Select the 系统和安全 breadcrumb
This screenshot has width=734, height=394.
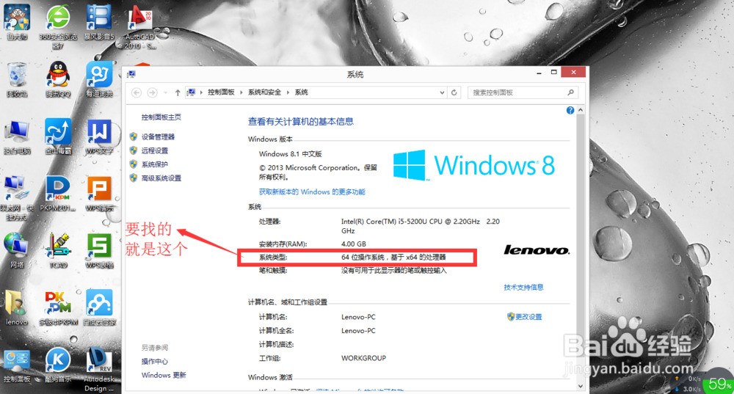click(264, 92)
